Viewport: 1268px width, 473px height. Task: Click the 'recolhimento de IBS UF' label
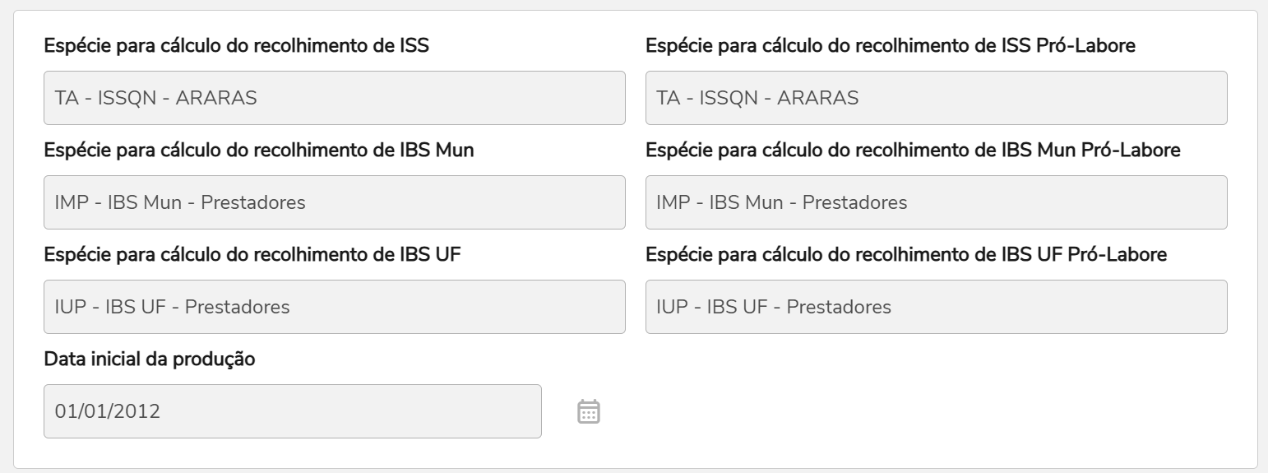click(252, 255)
